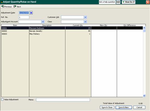
Task: Open the Adjustment Date calendar picker
Action: (x=31, y=13)
